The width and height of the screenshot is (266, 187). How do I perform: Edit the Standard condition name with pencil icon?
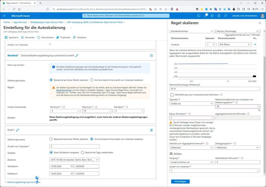(77, 55)
